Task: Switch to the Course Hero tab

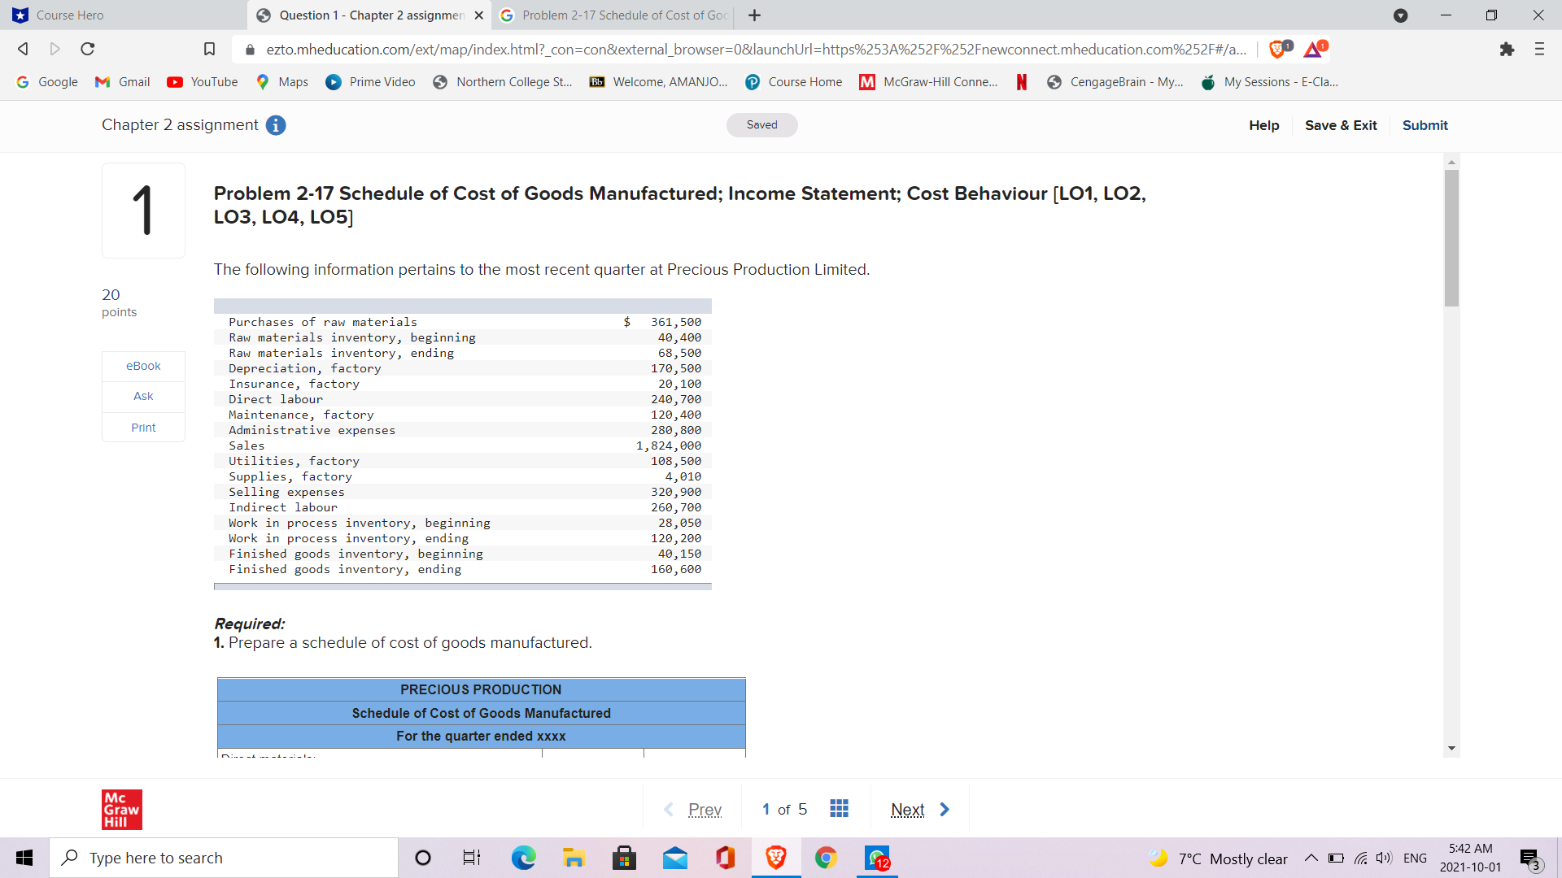Action: [x=122, y=15]
